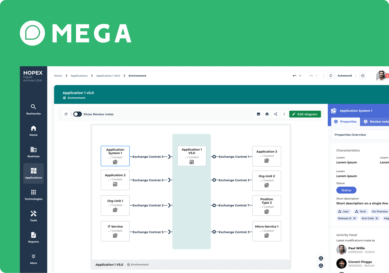Export diagram as image icon

[x=258, y=114]
